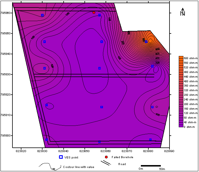Select the top-left VES point on map
The width and height of the screenshot is (199, 172).
coord(42,15)
